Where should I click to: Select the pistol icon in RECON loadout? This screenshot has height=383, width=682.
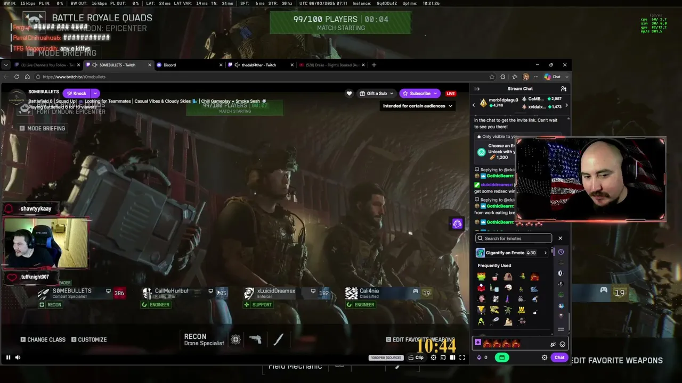click(255, 339)
